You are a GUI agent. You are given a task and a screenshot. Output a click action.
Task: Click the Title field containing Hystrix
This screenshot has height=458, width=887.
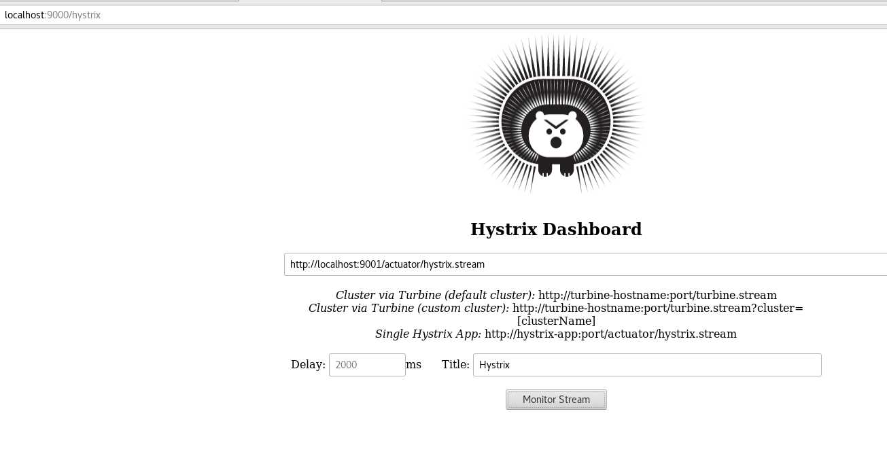(x=647, y=365)
